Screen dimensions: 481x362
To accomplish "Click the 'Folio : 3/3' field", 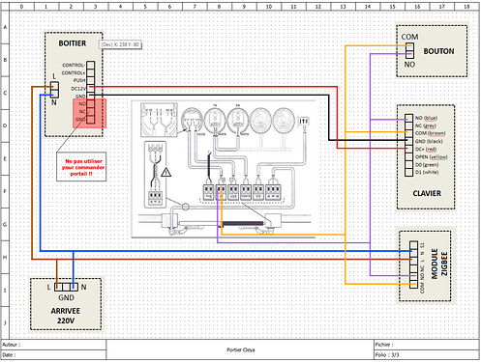I will (427, 354).
